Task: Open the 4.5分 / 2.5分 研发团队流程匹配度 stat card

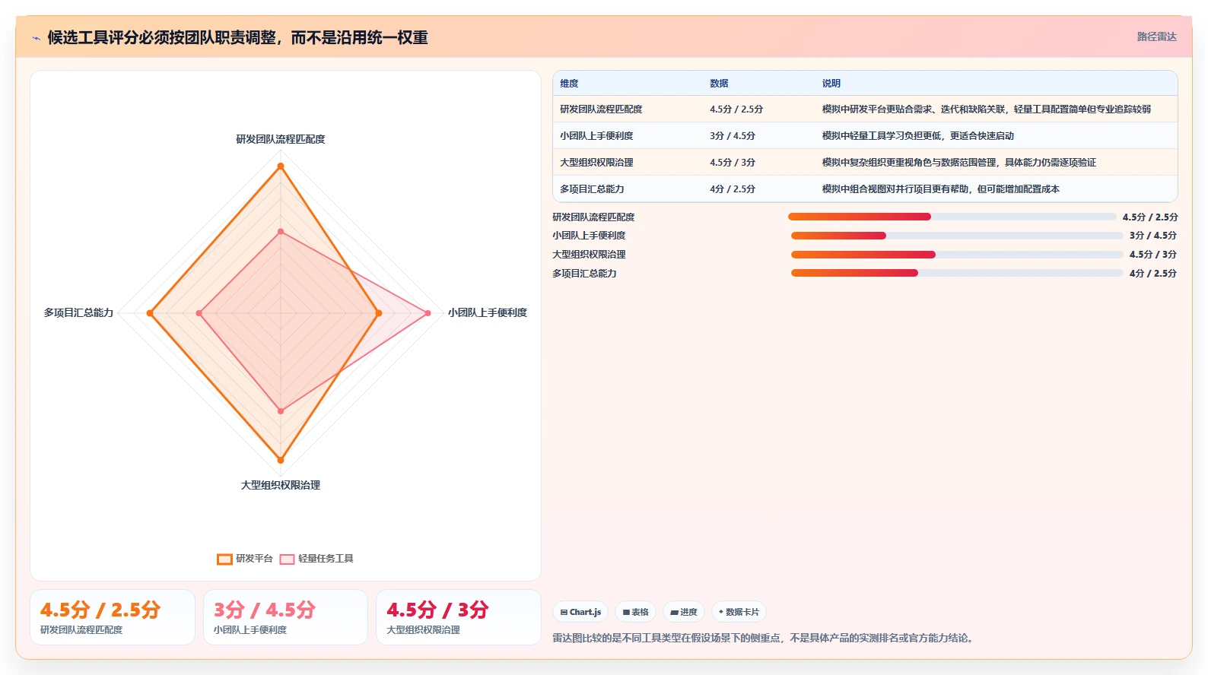Action: pos(113,617)
